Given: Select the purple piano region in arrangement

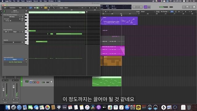Looking at the screenshot, I should (x=119, y=21).
